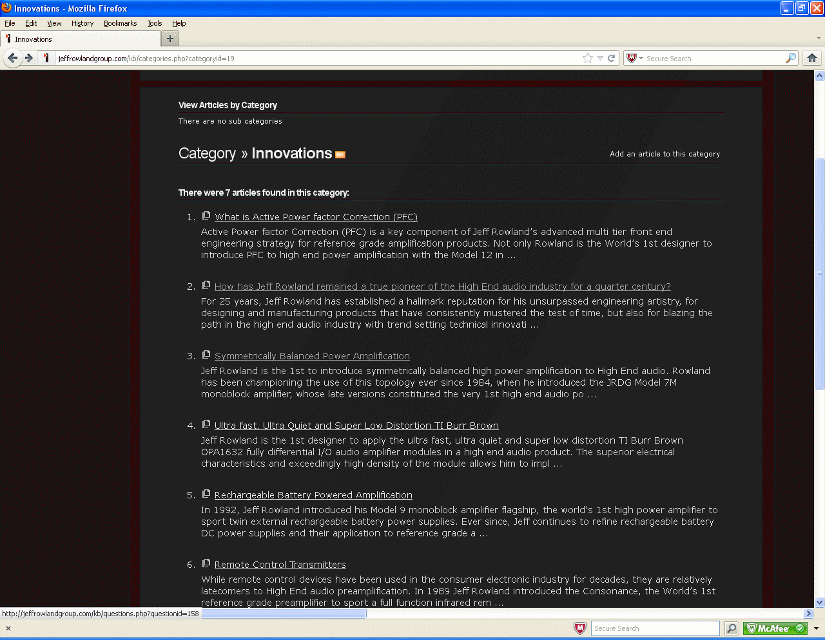825x640 pixels.
Task: Click the View Articles by Category heading
Action: 228,105
